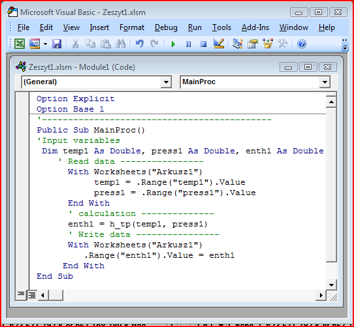
Task: Open the Insert menu
Action: [99, 27]
